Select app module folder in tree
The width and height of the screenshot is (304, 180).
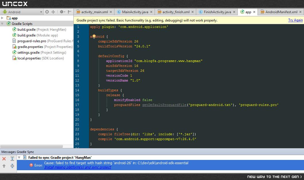[x=12, y=18]
